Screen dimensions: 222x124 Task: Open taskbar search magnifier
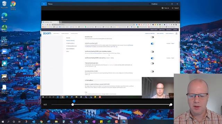[8, 122]
